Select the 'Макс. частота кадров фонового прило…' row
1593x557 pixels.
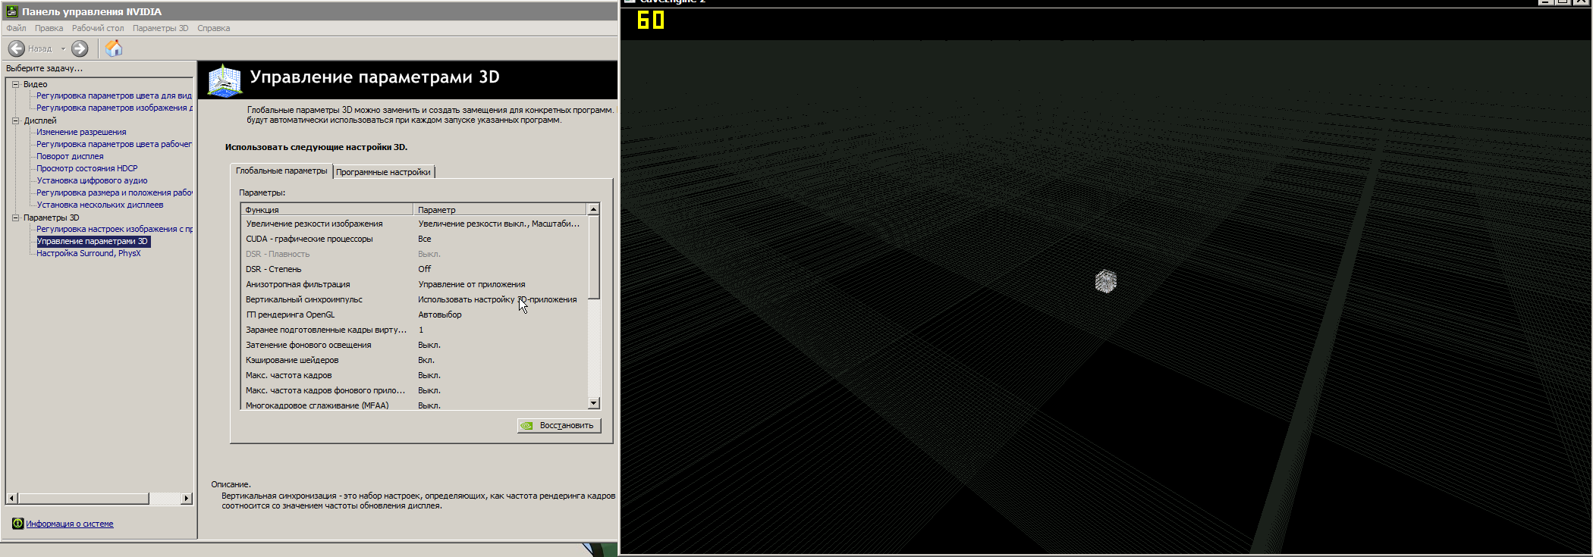click(x=414, y=390)
